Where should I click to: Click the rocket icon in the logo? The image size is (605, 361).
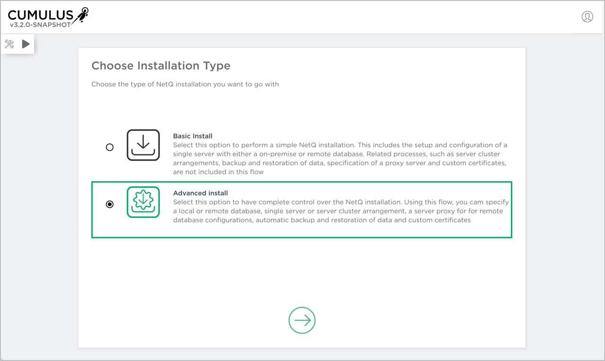(x=82, y=14)
